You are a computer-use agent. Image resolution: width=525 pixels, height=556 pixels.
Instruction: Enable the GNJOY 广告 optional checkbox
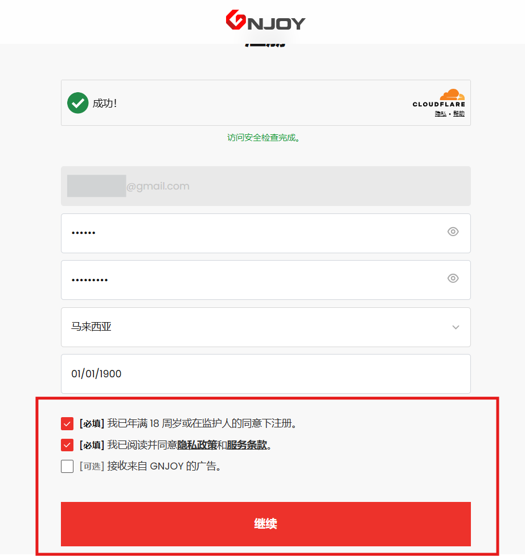[67, 466]
